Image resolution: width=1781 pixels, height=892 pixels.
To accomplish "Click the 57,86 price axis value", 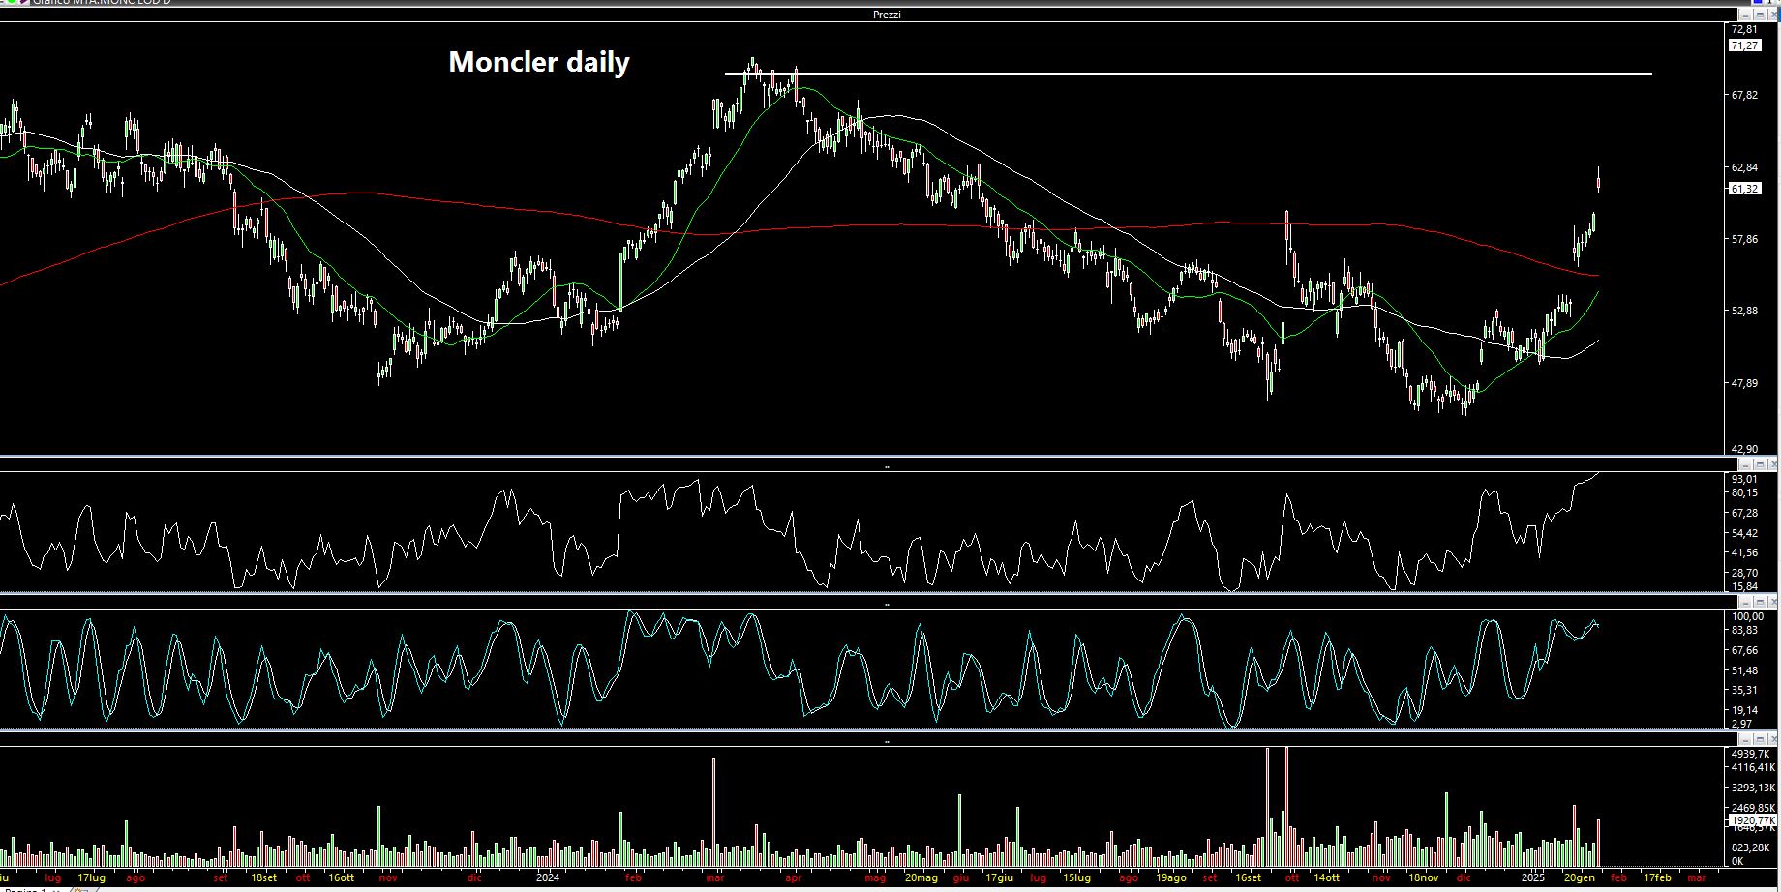I will 1744,239.
